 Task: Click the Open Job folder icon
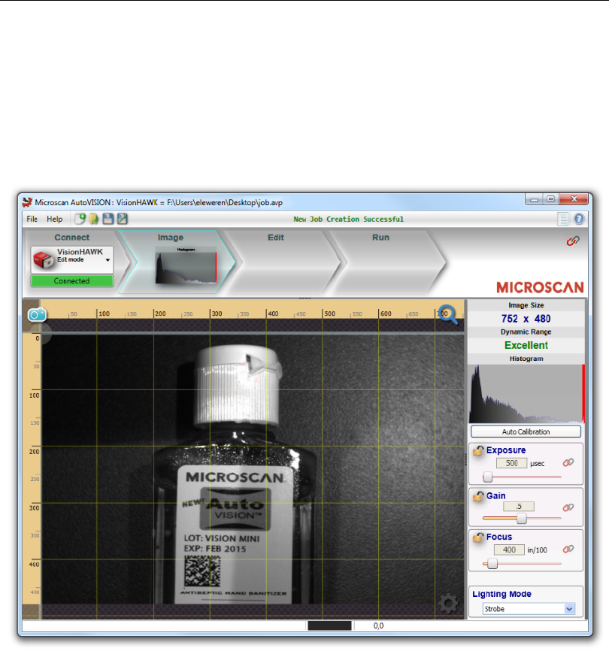94,219
